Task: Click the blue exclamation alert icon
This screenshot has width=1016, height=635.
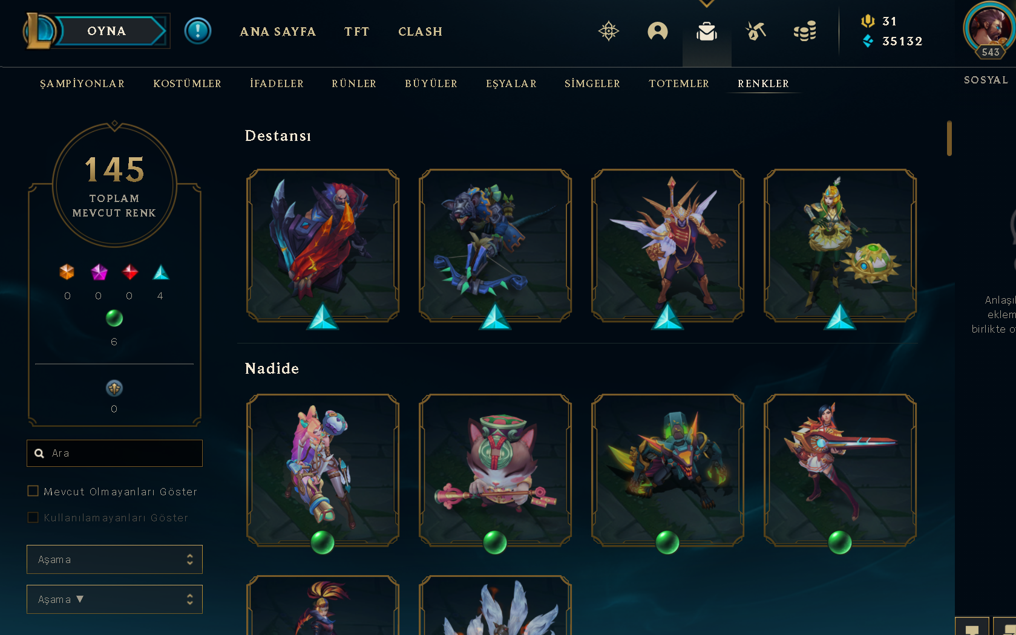Action: (197, 31)
